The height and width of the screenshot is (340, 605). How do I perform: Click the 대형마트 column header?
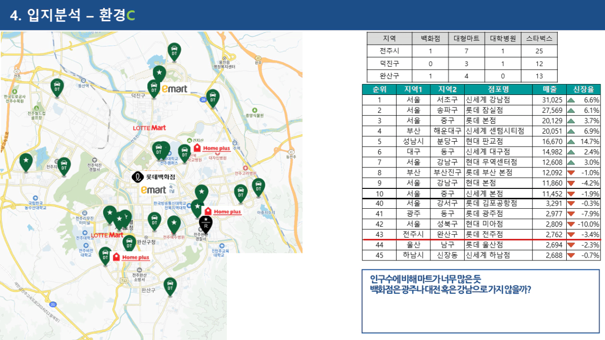(x=467, y=38)
